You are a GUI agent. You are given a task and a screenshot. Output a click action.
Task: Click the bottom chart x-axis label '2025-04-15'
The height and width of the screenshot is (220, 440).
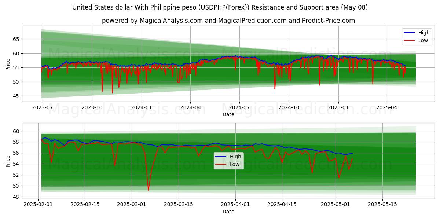(x=282, y=205)
